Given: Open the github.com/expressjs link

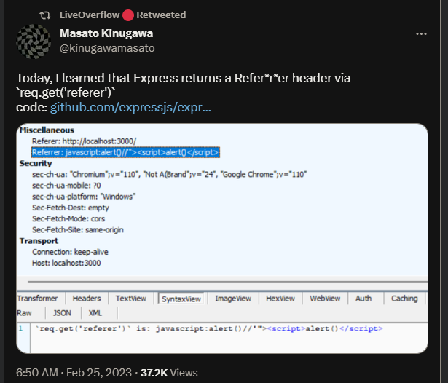Looking at the screenshot, I should [x=130, y=107].
